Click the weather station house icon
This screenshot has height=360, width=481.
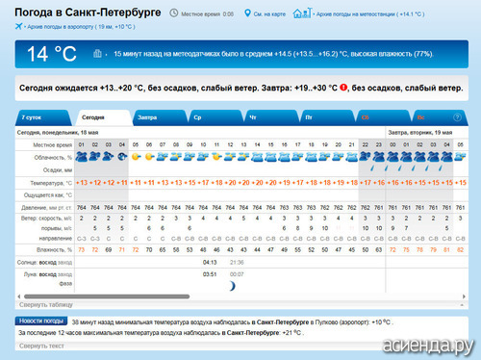point(302,13)
